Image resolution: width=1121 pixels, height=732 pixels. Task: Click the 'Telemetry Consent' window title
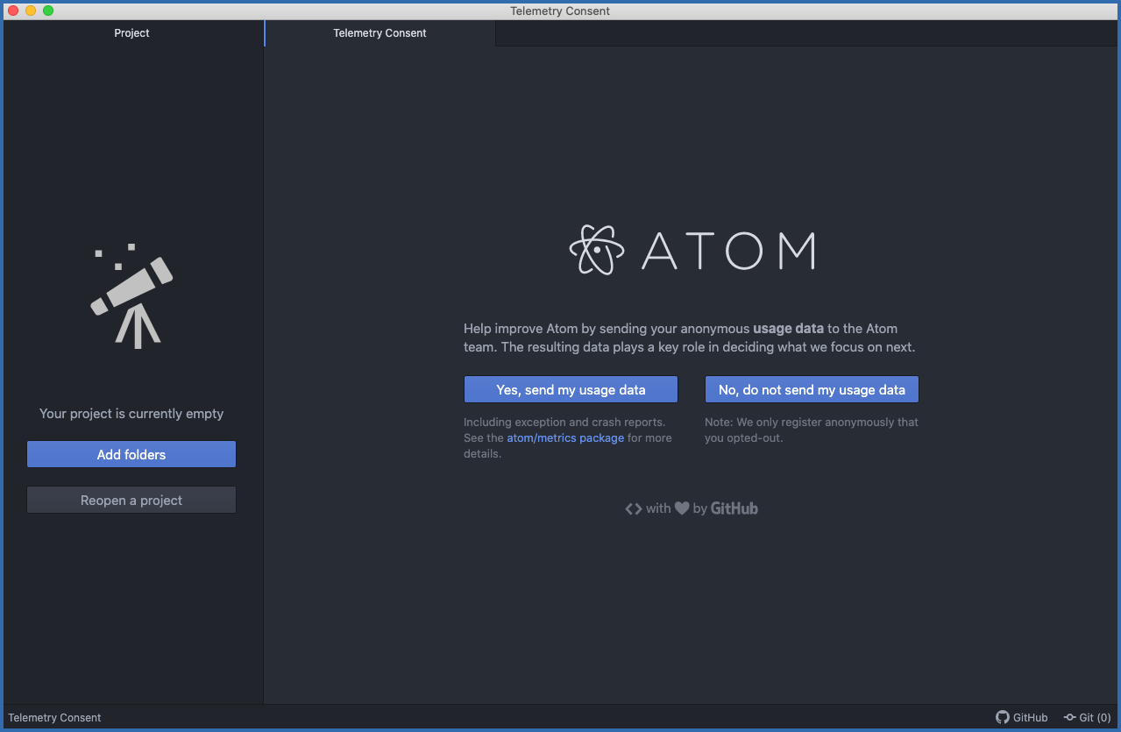[560, 11]
